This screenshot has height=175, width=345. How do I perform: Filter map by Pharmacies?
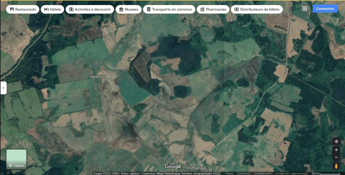click(x=213, y=9)
